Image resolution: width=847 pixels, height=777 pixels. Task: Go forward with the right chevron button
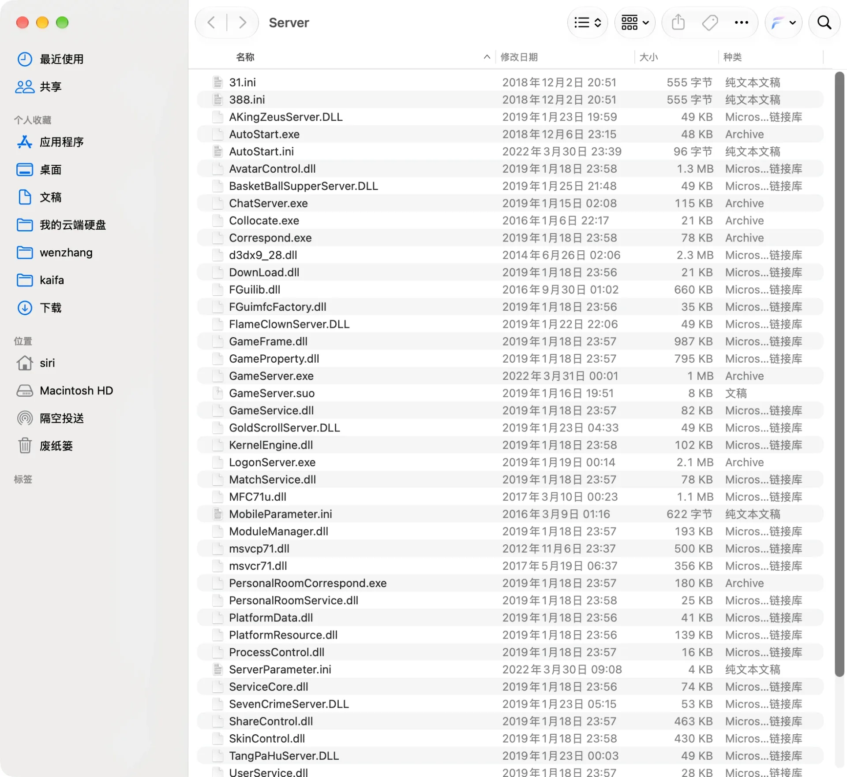(242, 22)
